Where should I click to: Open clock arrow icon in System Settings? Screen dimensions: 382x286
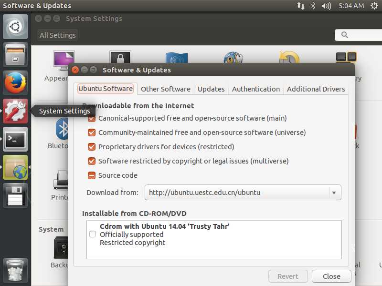(289, 57)
